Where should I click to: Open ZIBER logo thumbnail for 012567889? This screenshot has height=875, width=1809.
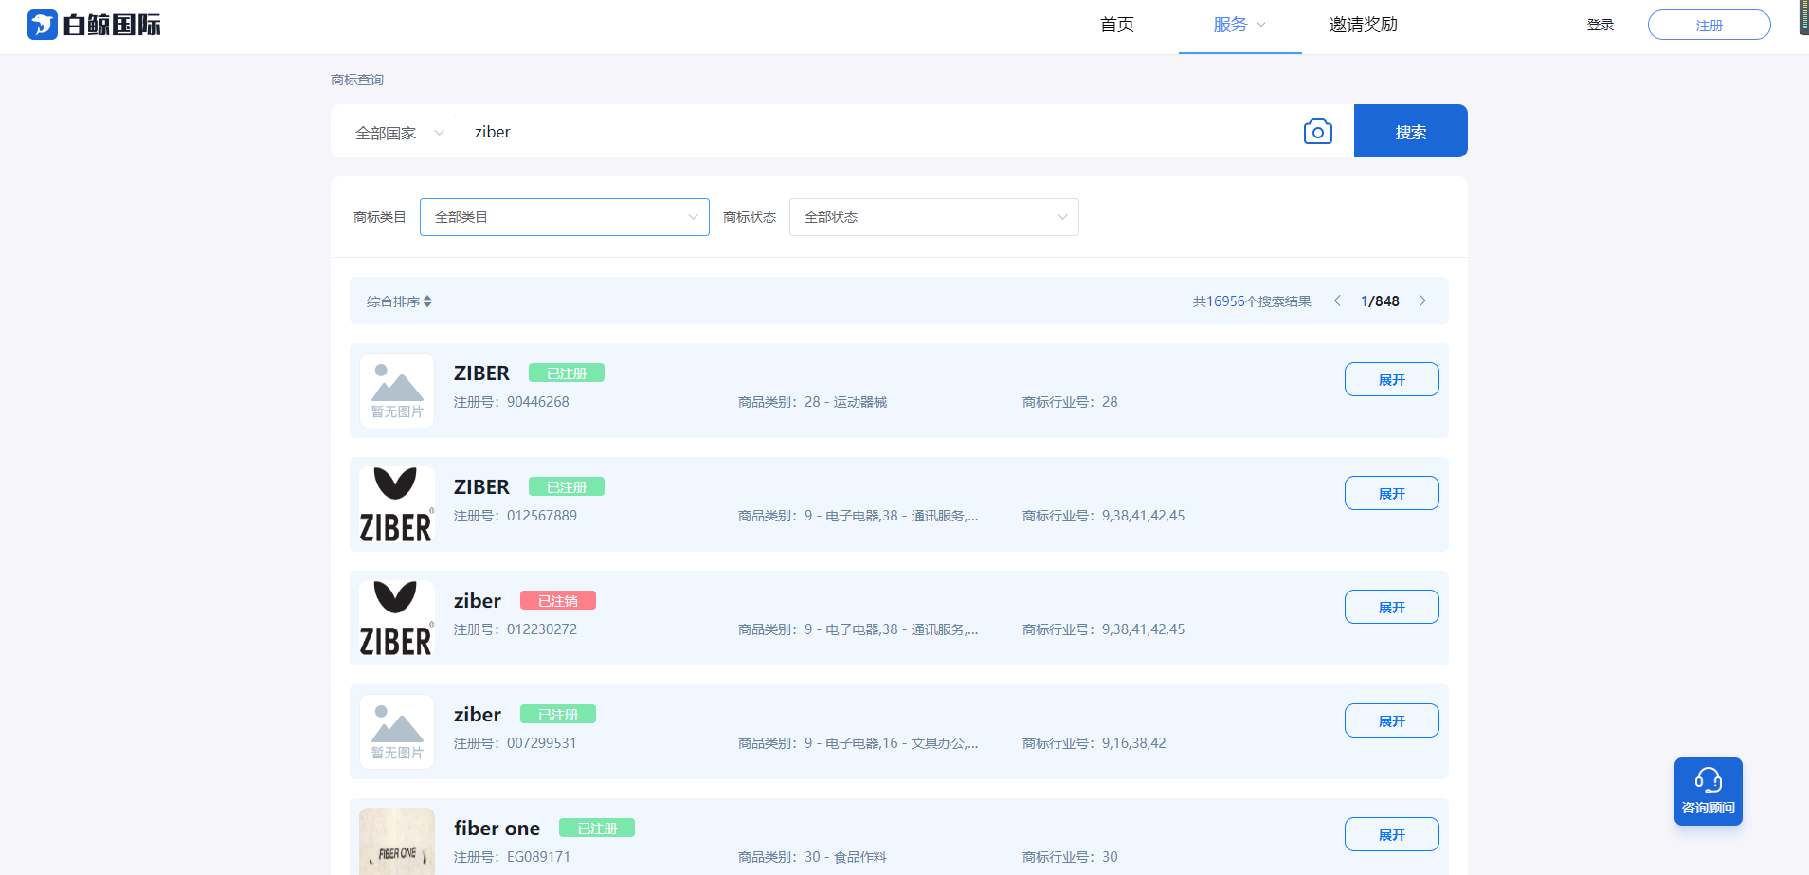coord(397,504)
